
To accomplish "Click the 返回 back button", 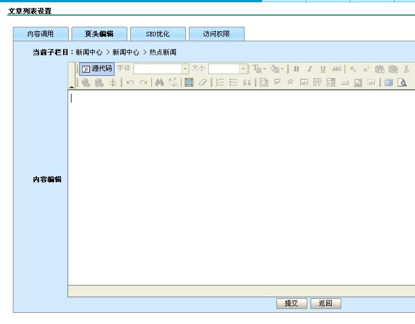I will [326, 303].
